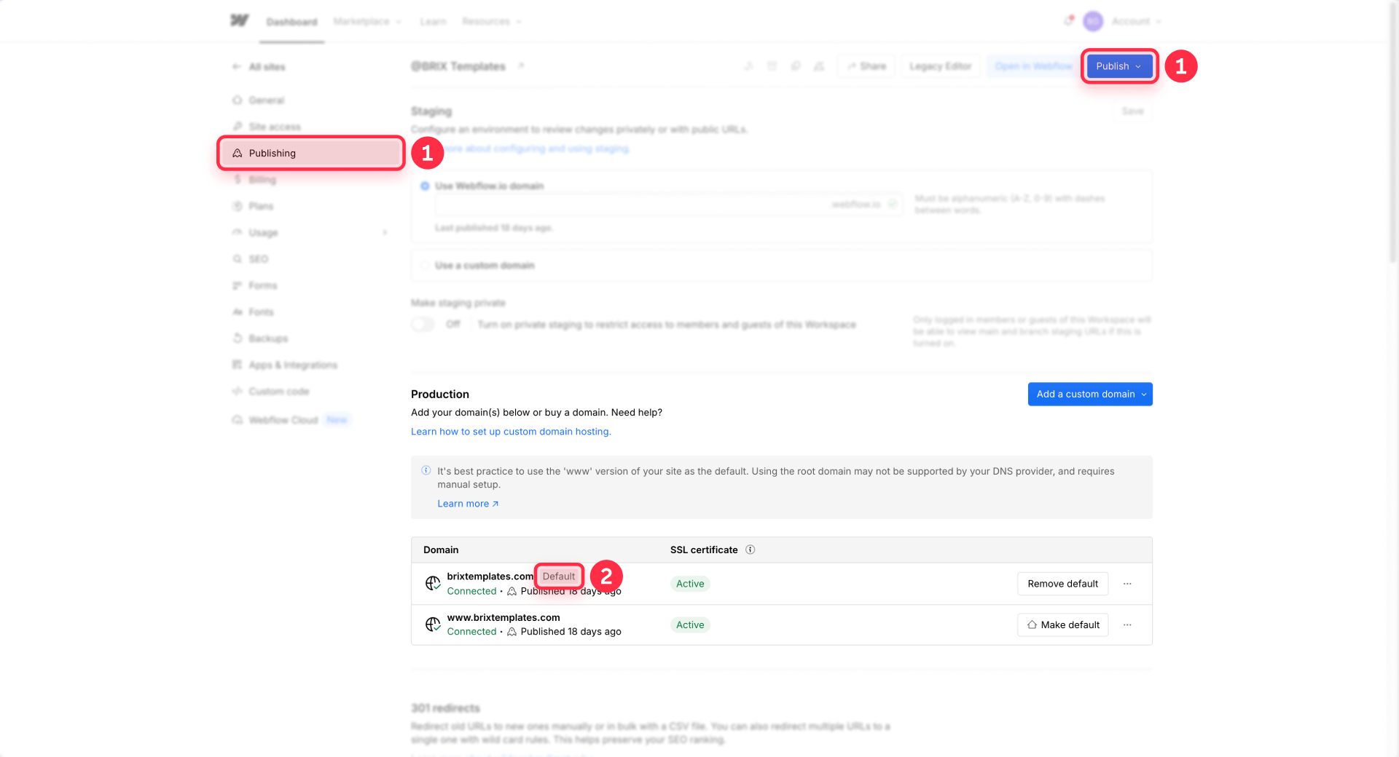Open the notifications bell icon
Screen dimensions: 1399x757
tap(1068, 21)
